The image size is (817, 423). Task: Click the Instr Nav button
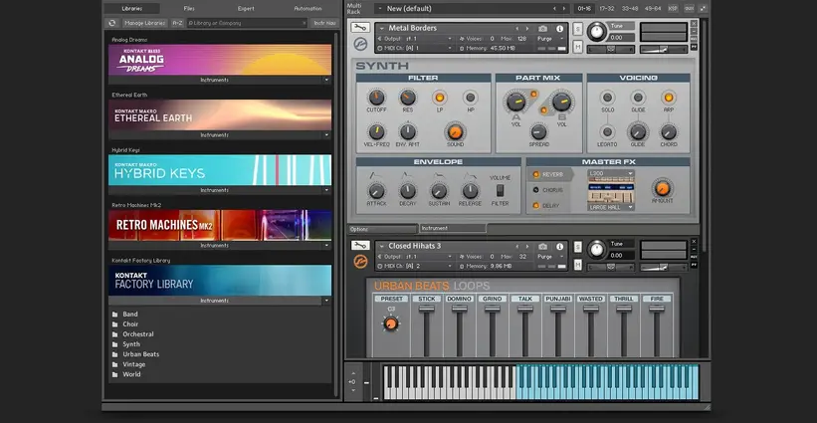click(324, 23)
